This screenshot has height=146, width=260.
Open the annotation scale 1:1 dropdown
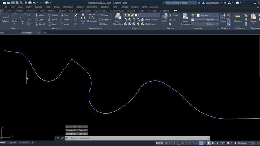point(222,143)
